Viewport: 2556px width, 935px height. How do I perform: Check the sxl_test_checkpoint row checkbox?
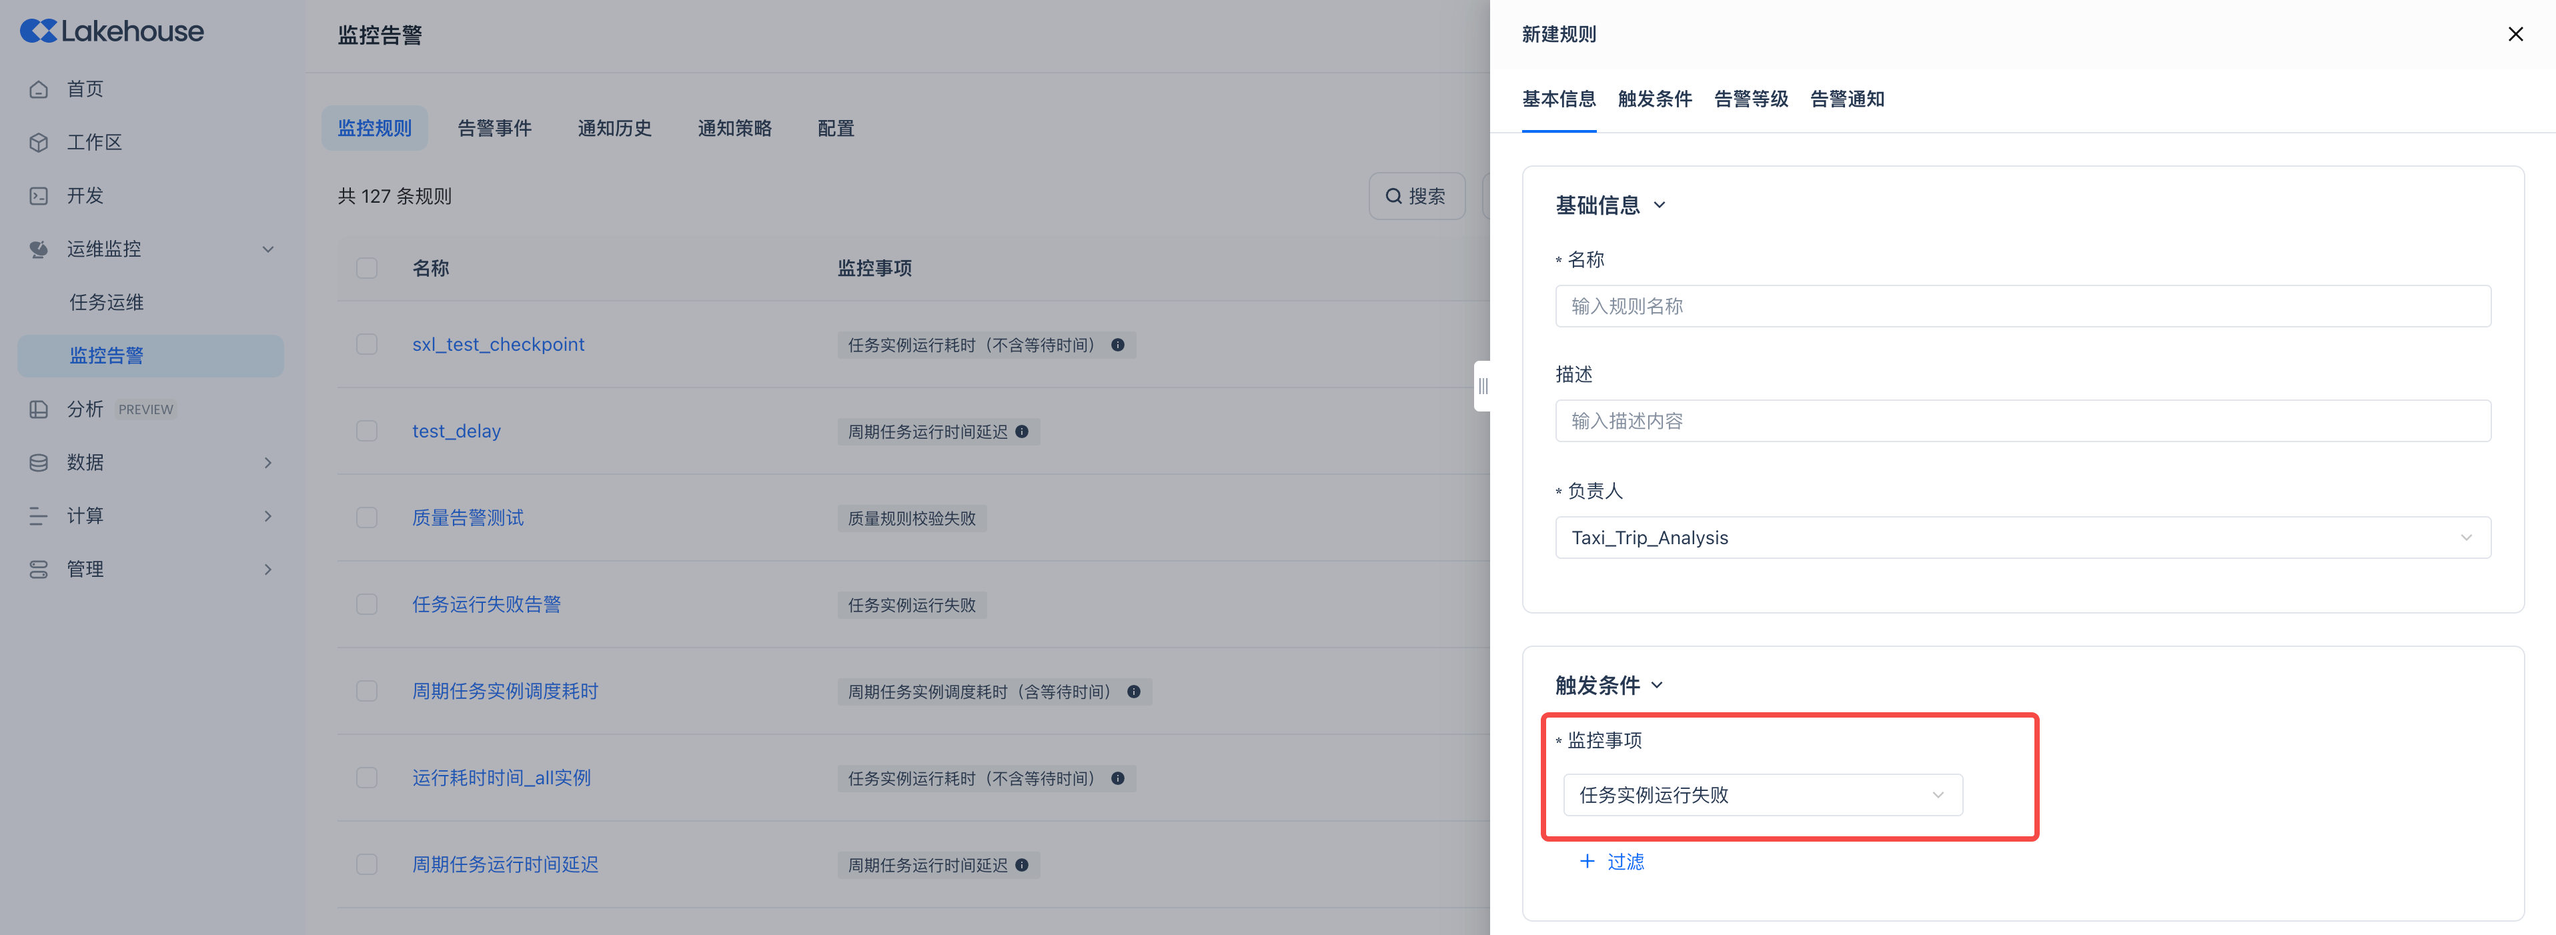[367, 344]
